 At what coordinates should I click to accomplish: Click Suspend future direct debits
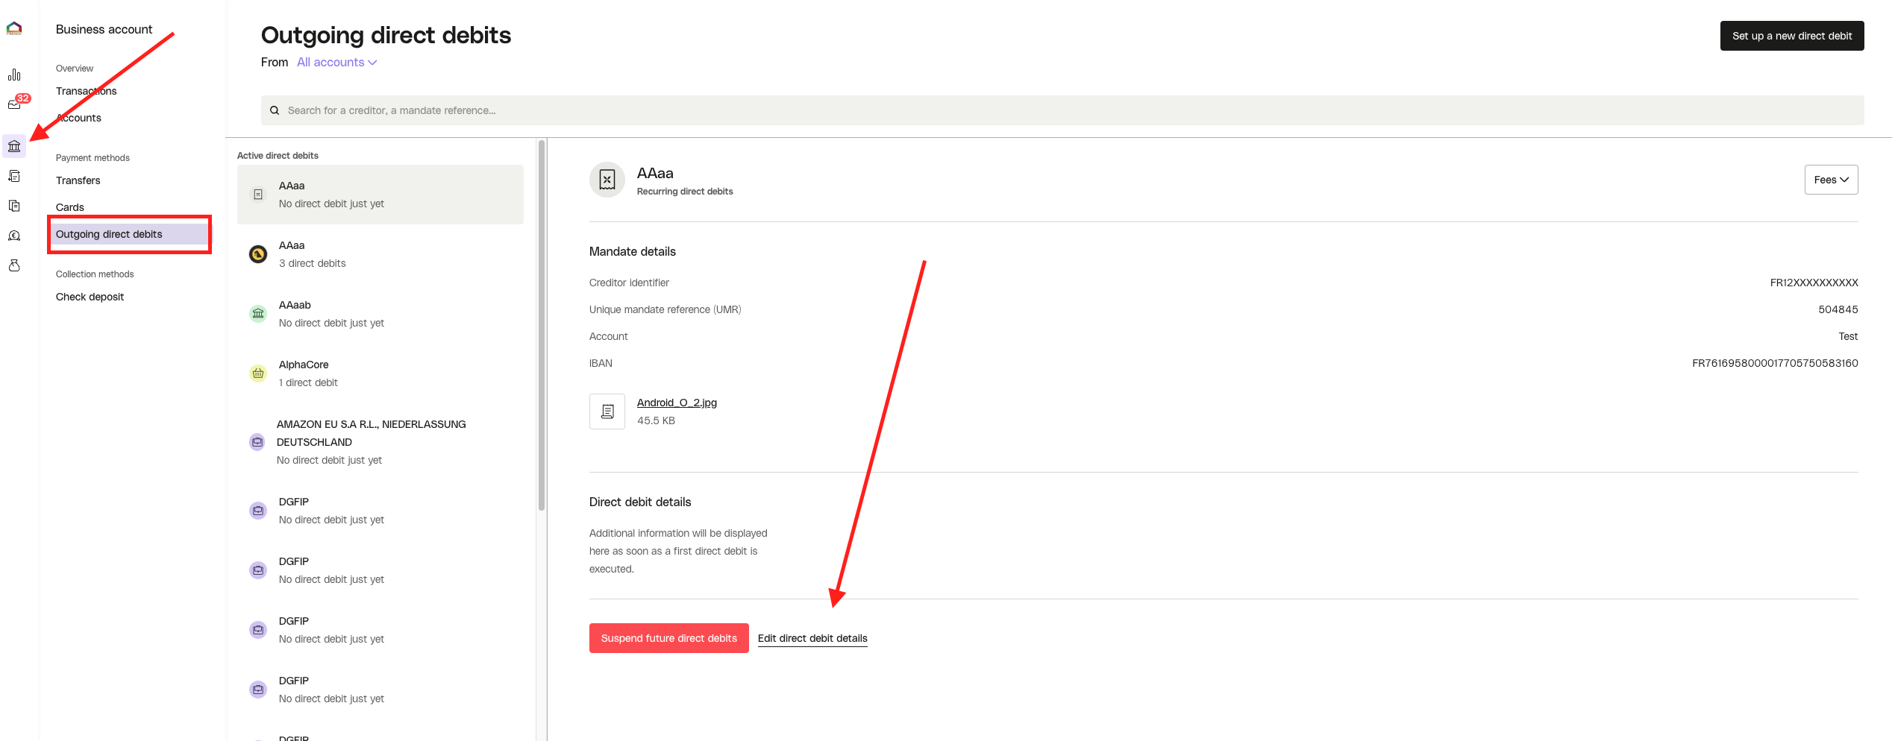[668, 638]
